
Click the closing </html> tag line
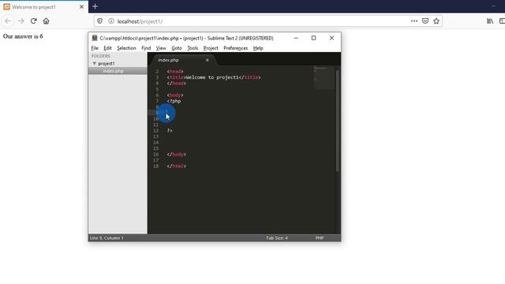177,166
